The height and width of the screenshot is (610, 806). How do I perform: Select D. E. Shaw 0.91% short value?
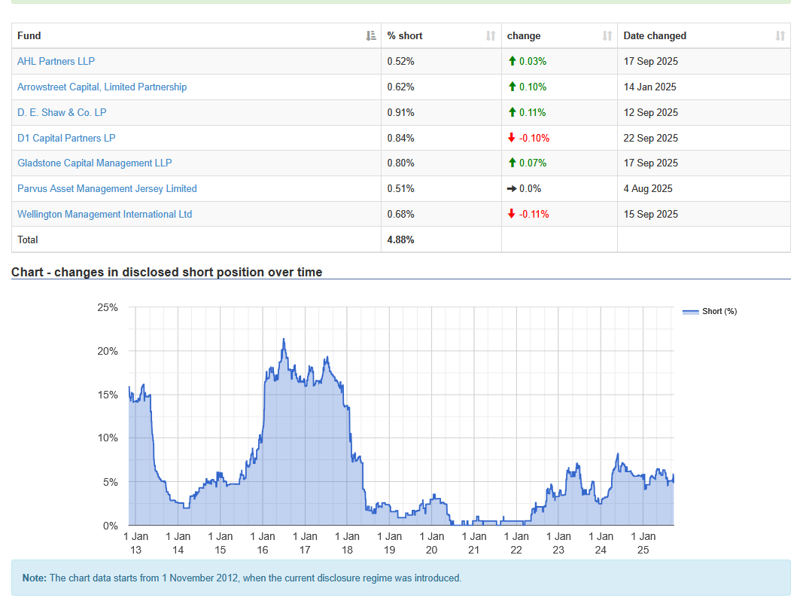[x=400, y=113]
